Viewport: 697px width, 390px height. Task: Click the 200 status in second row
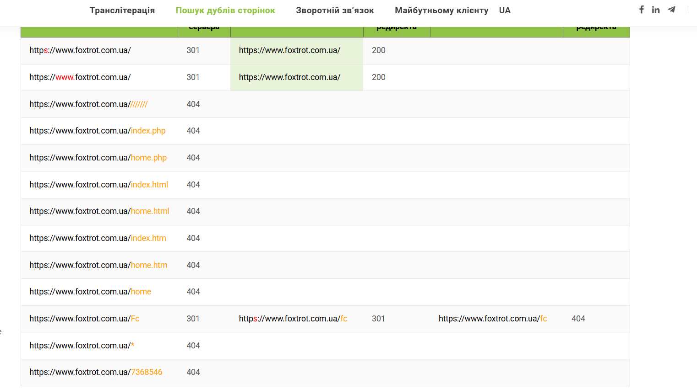tap(379, 77)
